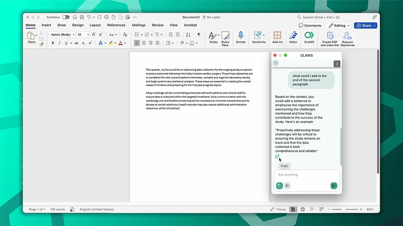
Task: Redo with the circular arrow icon
Action: [99, 17]
